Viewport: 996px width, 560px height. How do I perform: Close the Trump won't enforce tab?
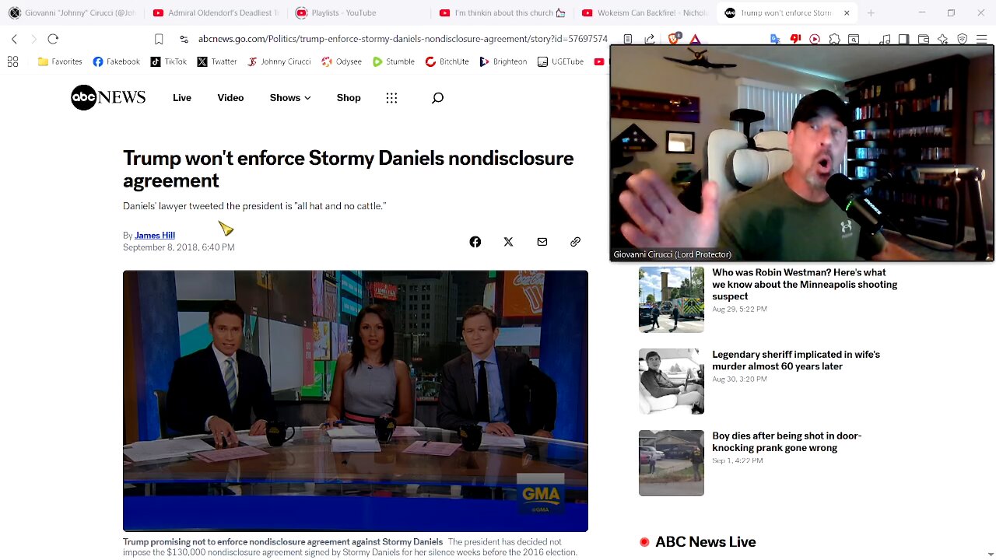click(847, 12)
